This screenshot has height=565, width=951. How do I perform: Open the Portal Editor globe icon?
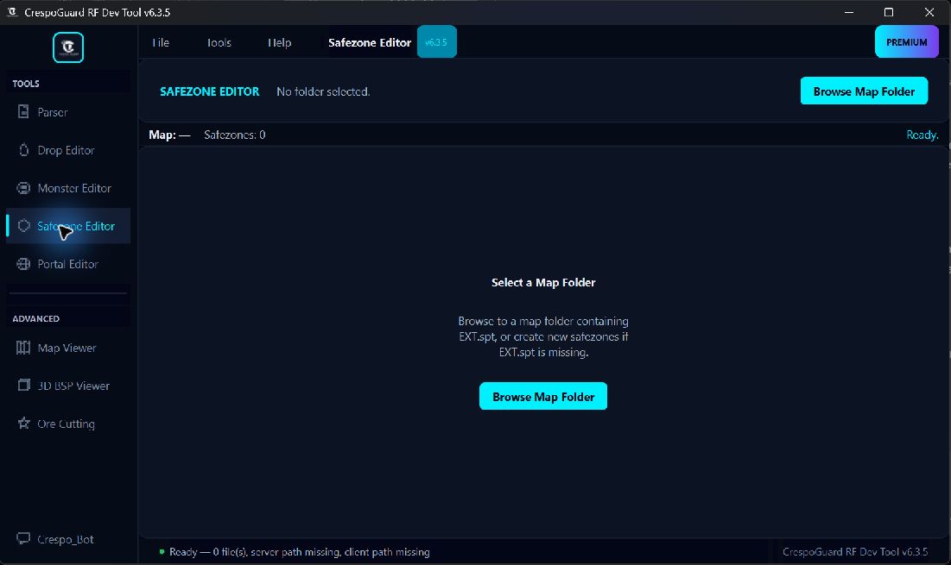23,264
